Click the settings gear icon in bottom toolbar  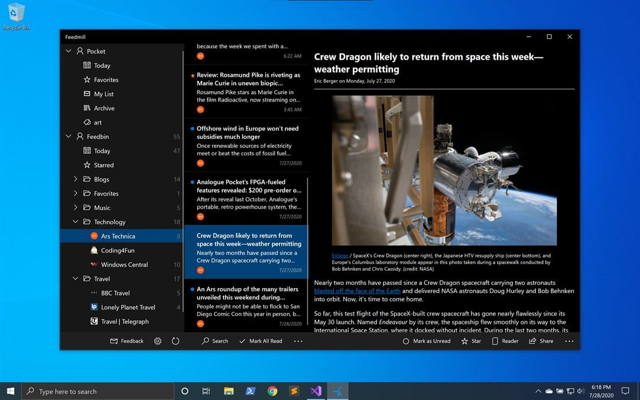click(158, 341)
